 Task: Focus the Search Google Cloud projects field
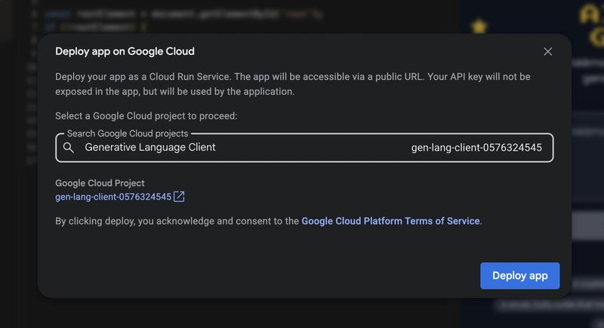pyautogui.click(x=304, y=148)
